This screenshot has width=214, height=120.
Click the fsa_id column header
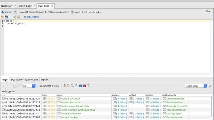[x=49, y=95]
